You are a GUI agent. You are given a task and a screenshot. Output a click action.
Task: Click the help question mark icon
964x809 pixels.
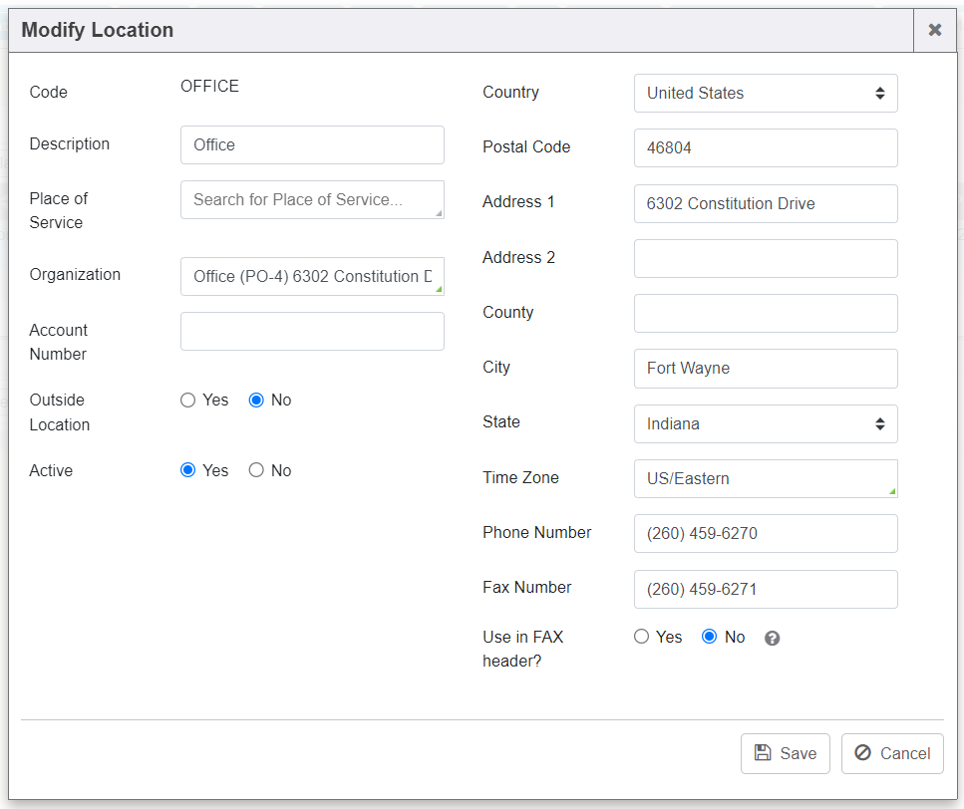(772, 639)
